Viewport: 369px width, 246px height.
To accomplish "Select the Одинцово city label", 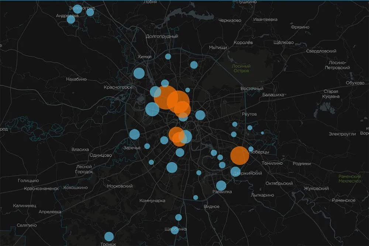I will [100, 155].
